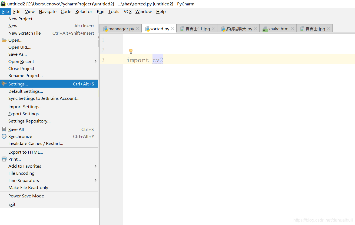Click the PyCharm logo in title bar

pyautogui.click(x=3, y=4)
